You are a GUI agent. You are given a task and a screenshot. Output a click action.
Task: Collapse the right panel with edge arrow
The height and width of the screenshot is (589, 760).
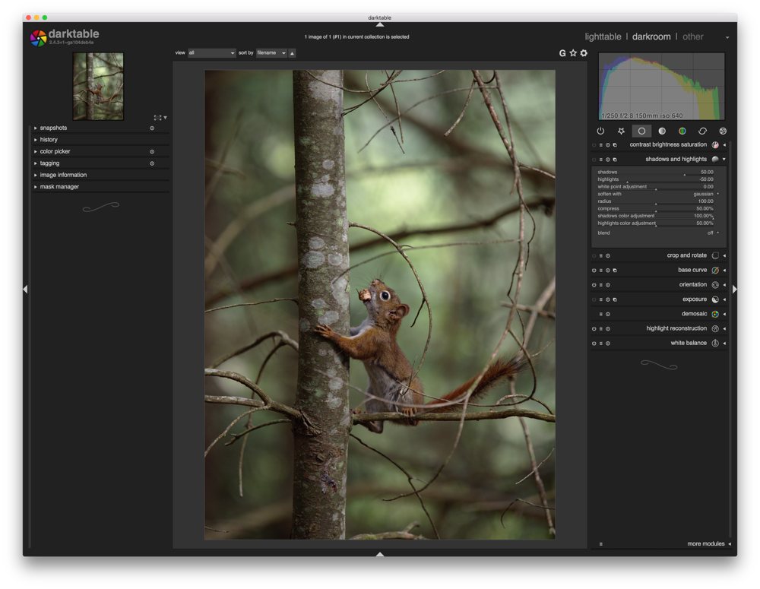pos(735,290)
